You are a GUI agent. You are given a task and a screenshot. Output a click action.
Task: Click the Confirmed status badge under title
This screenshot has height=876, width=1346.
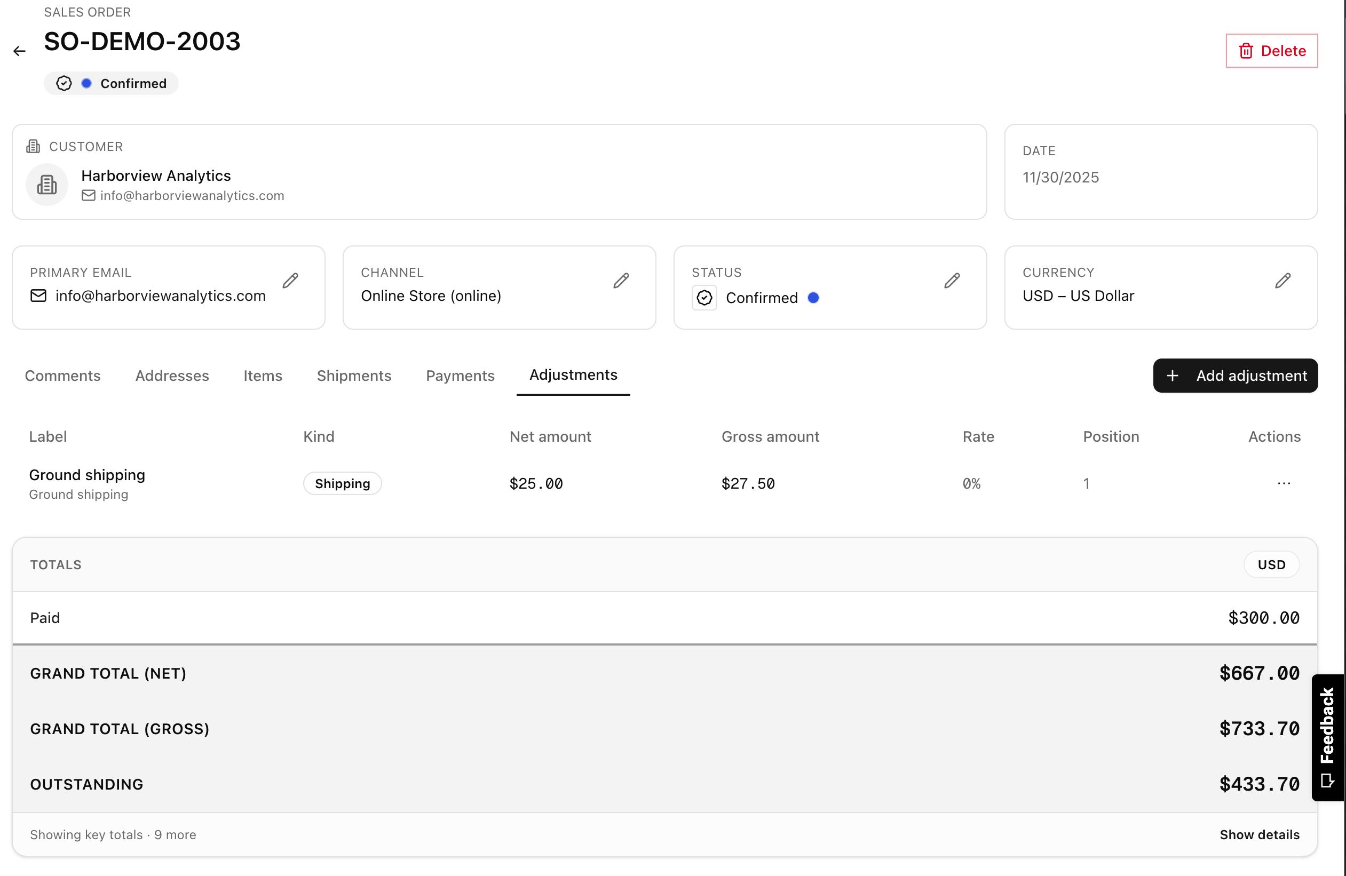112,84
